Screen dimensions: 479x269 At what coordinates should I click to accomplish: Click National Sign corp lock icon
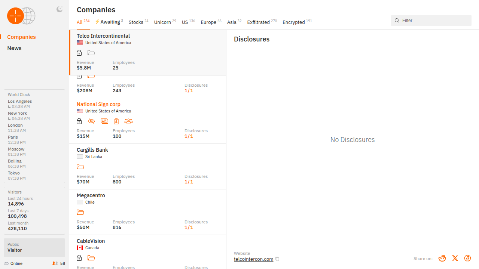pos(79,121)
